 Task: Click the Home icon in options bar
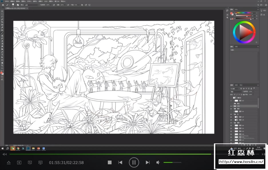click(x=3, y=5)
